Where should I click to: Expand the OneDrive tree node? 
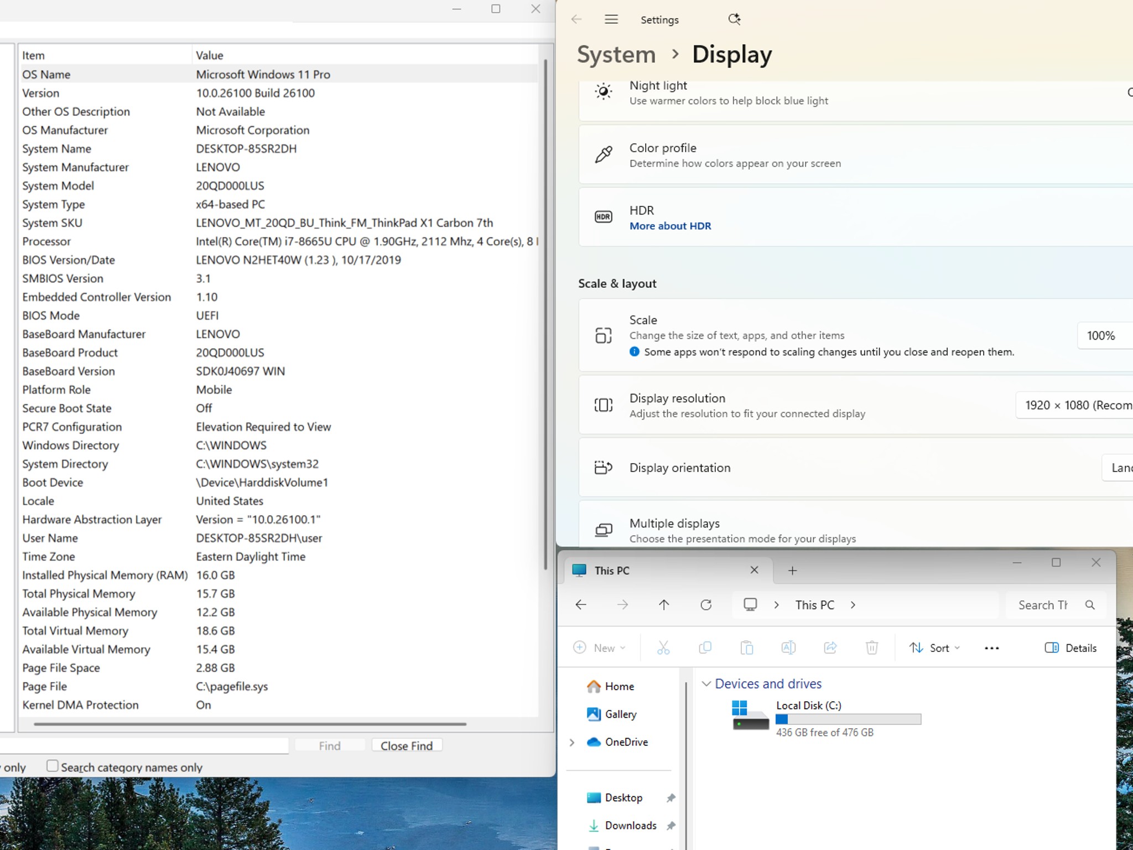573,742
